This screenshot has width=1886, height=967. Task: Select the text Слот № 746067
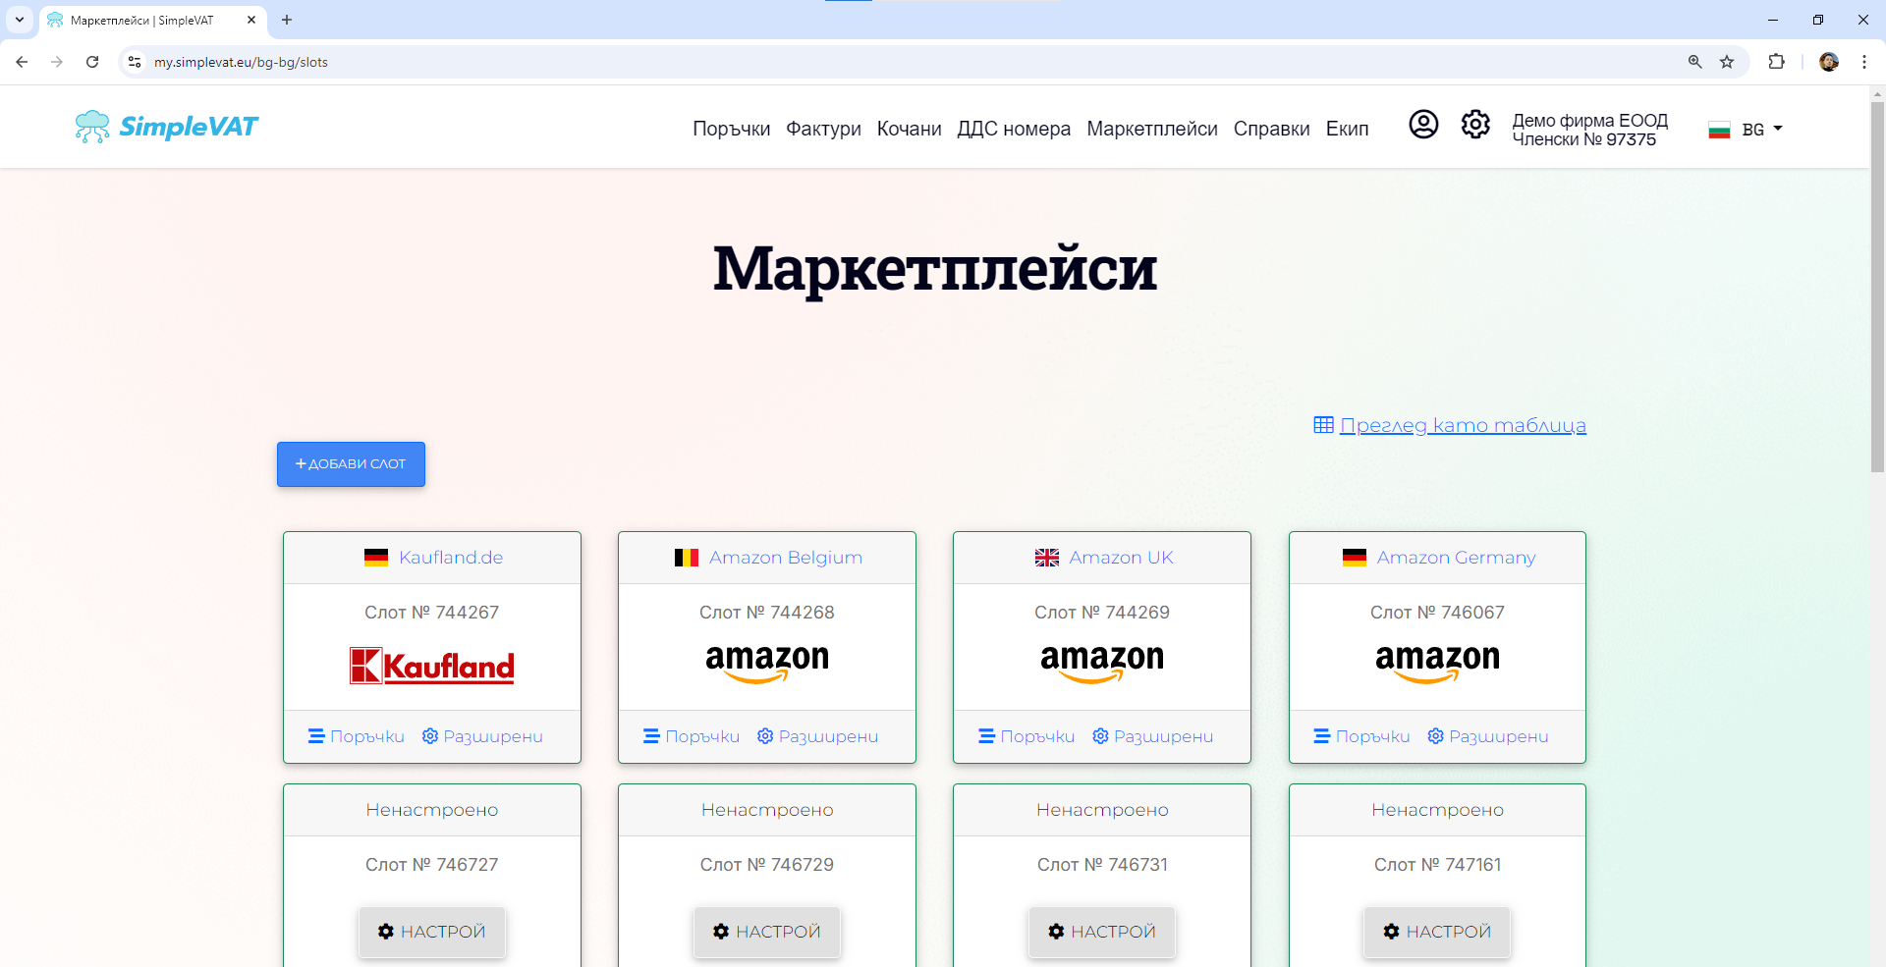click(x=1437, y=613)
